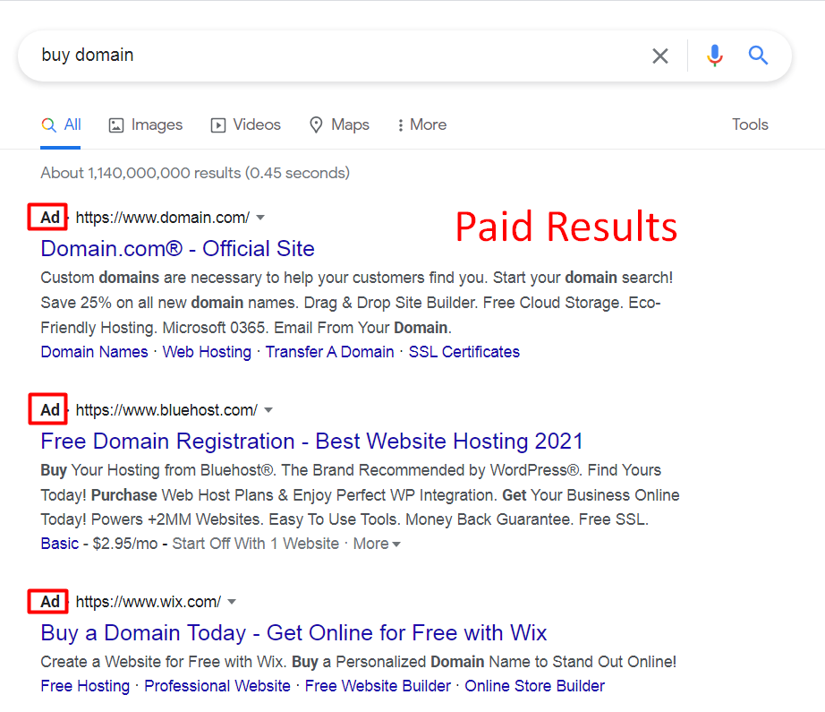Open the Domain Names sitelink
The height and width of the screenshot is (712, 825).
click(x=95, y=352)
